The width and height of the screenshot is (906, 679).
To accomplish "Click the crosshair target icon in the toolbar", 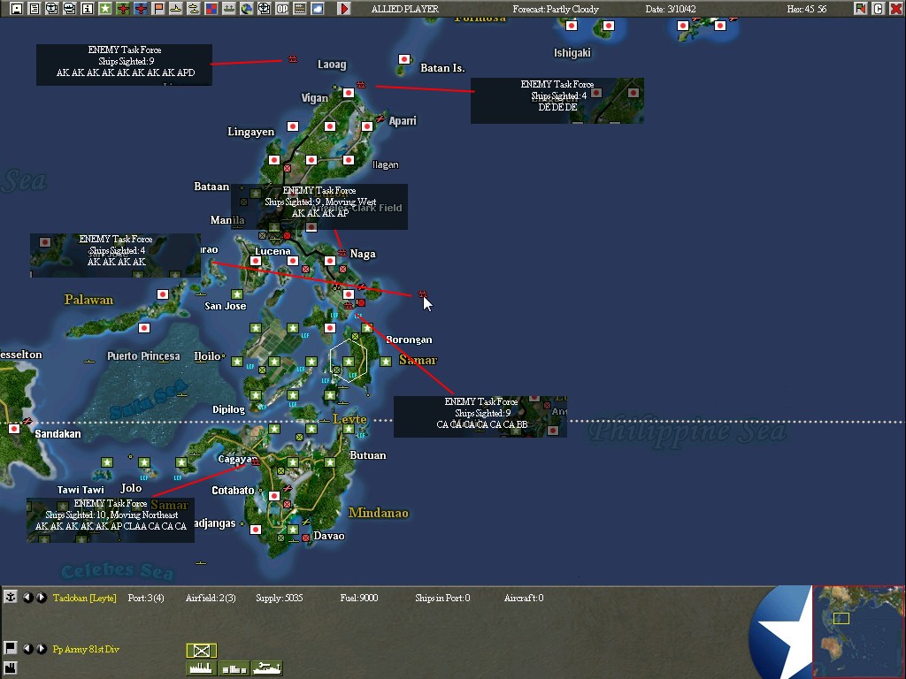I will point(264,9).
